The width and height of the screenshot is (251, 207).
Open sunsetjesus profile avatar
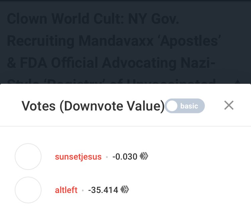click(28, 157)
